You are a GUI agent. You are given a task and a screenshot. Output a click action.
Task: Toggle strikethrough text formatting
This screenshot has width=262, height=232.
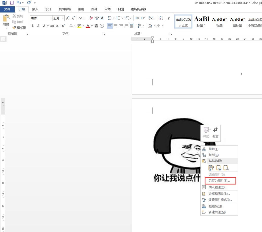pyautogui.click(x=52, y=26)
